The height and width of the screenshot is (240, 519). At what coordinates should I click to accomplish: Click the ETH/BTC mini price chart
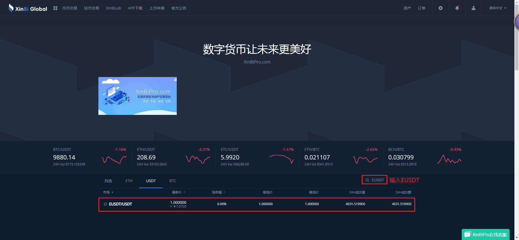[x=365, y=160]
